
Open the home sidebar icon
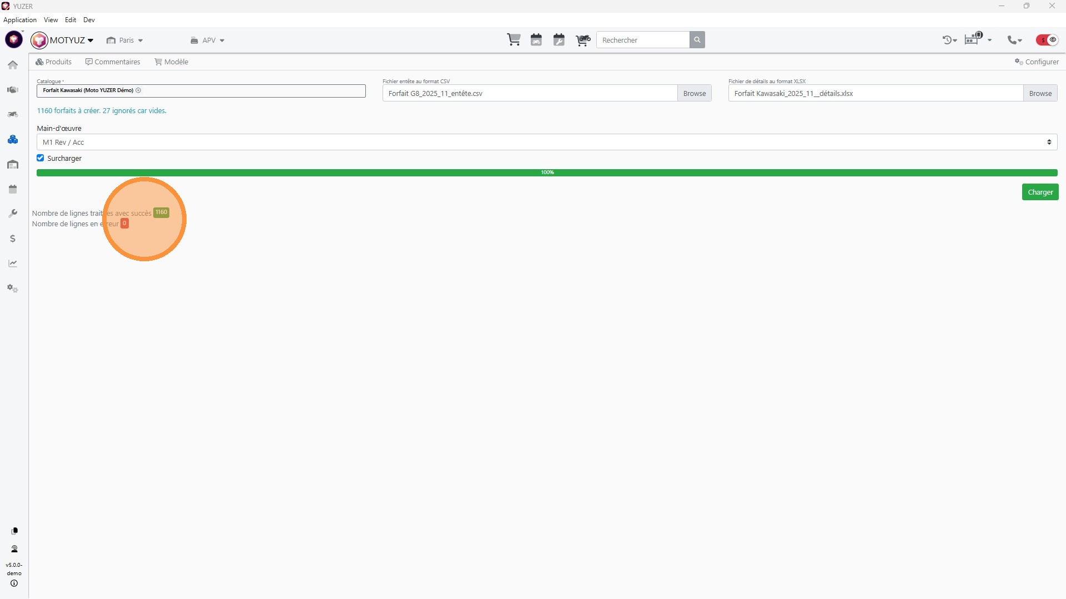click(13, 65)
